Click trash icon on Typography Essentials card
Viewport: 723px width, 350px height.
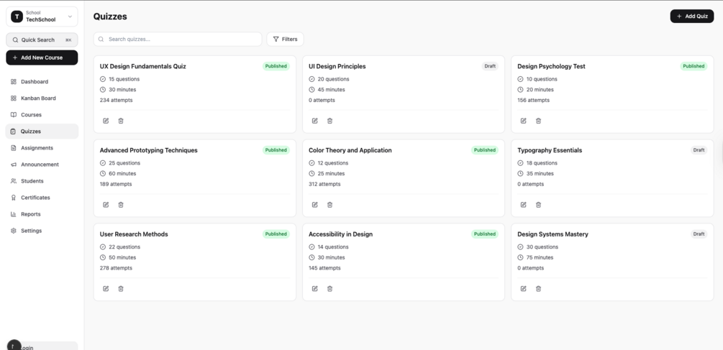point(538,205)
